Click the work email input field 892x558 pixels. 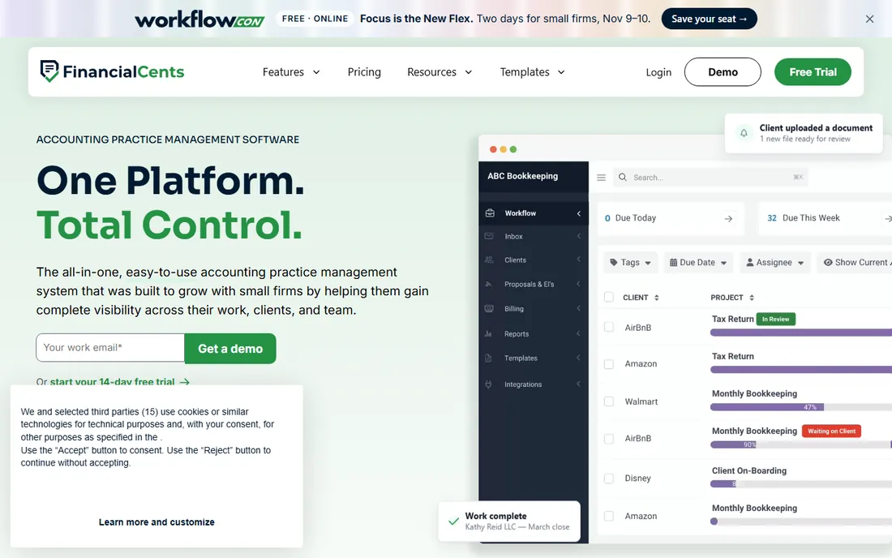(x=110, y=348)
